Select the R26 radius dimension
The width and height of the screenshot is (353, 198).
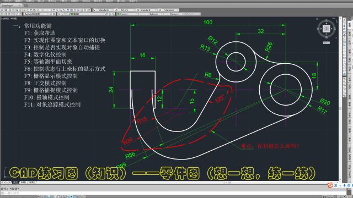(x=269, y=47)
